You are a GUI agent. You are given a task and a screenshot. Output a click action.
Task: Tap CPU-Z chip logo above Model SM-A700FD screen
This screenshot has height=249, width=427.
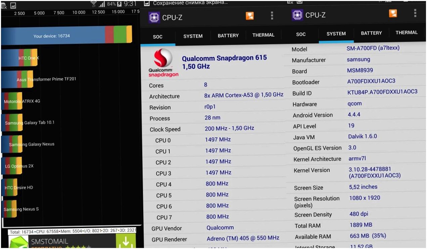tap(297, 15)
